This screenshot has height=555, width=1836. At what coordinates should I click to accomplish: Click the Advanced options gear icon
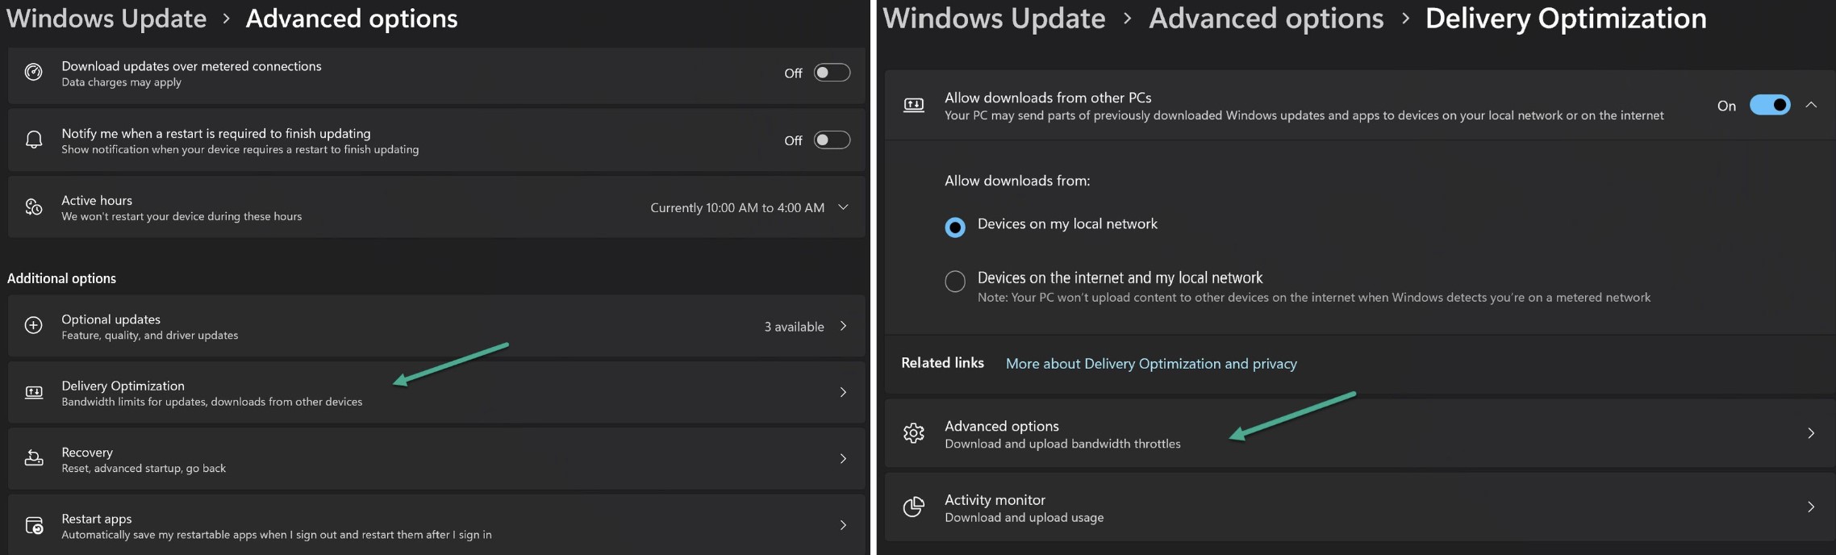tap(913, 433)
